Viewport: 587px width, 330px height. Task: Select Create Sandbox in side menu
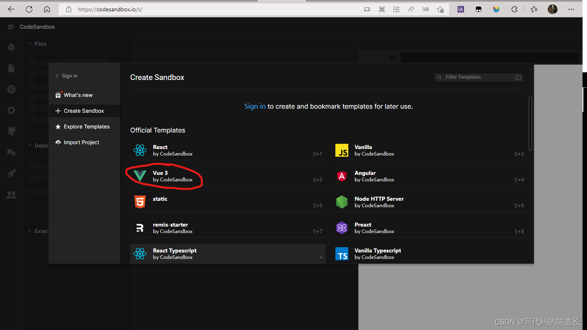click(x=85, y=111)
